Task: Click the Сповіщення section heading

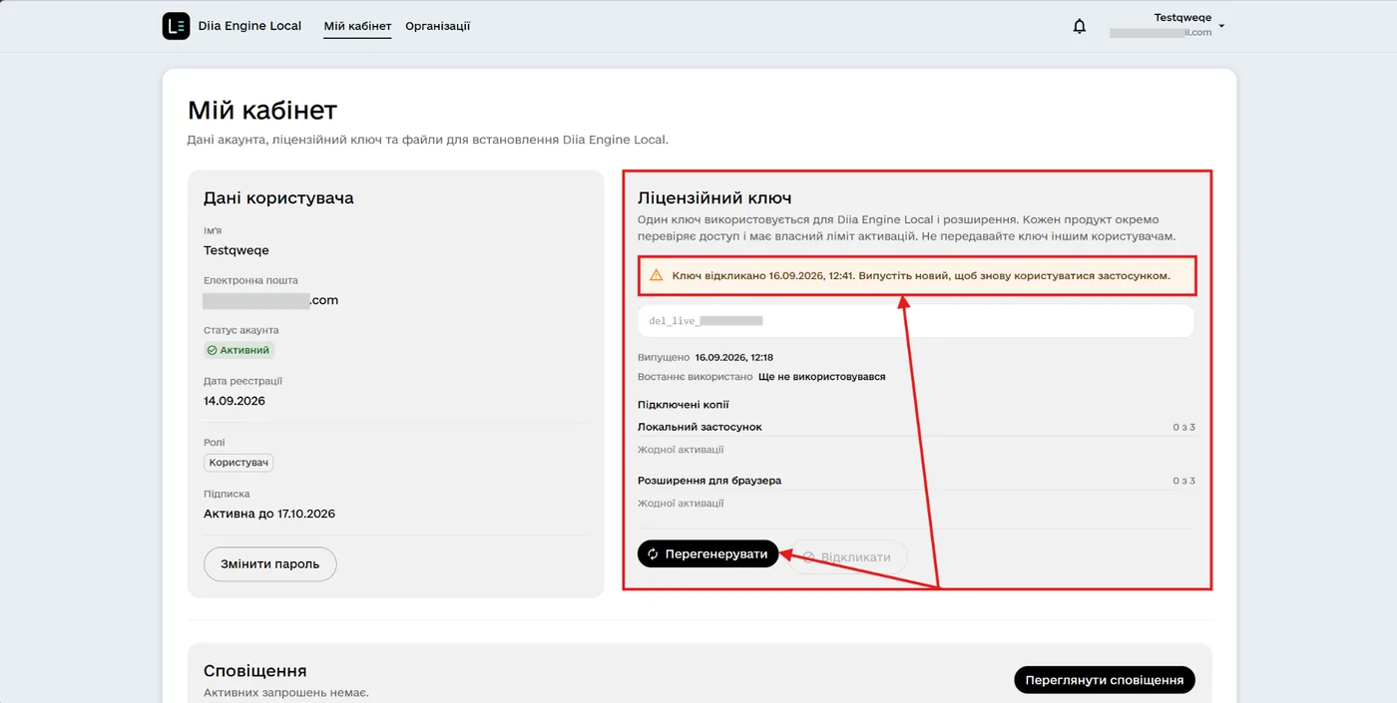Action: tap(255, 671)
